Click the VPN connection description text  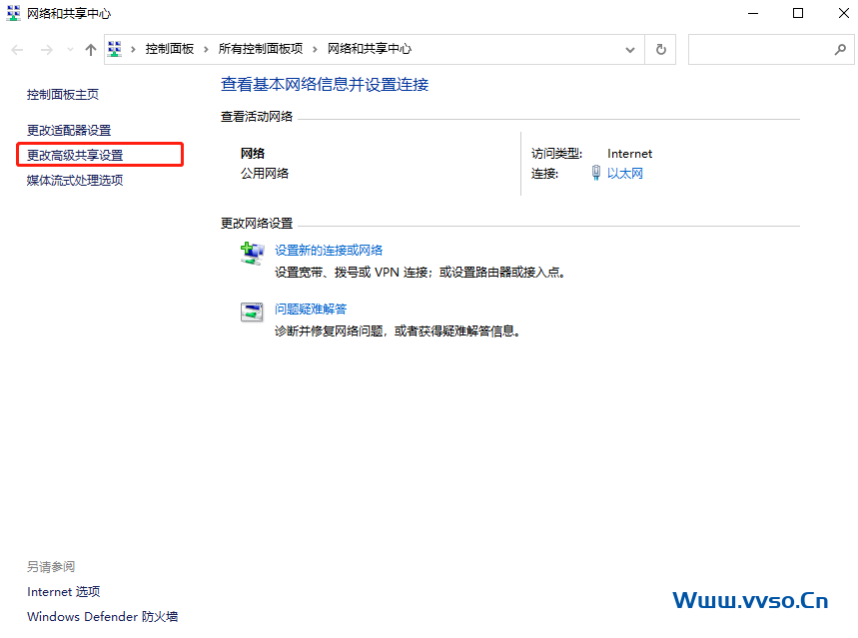420,272
